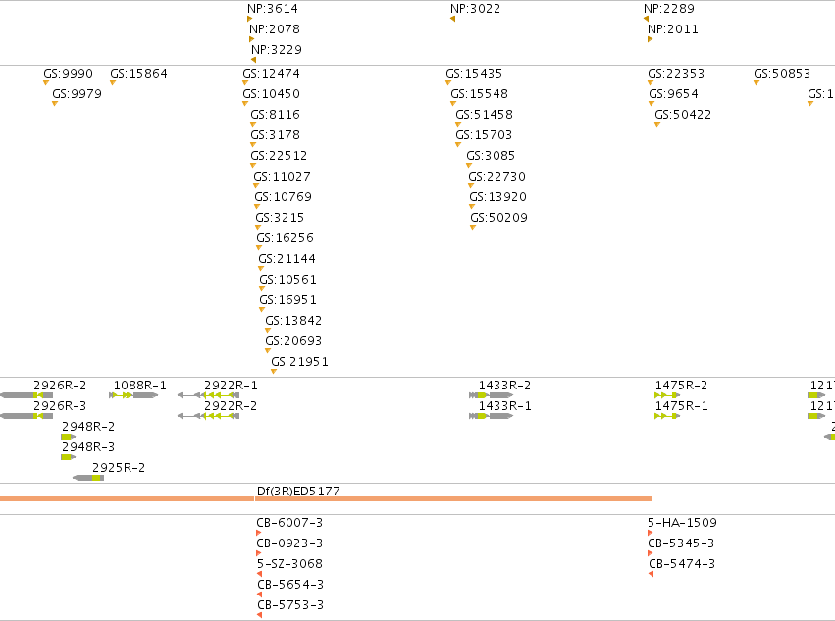Viewport: 835px width, 621px height.
Task: Select the GS:20693 label
Action: [294, 341]
